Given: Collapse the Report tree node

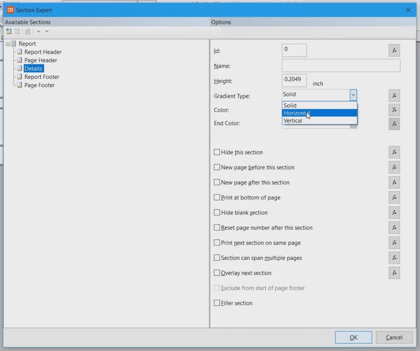Looking at the screenshot, I should tap(8, 44).
